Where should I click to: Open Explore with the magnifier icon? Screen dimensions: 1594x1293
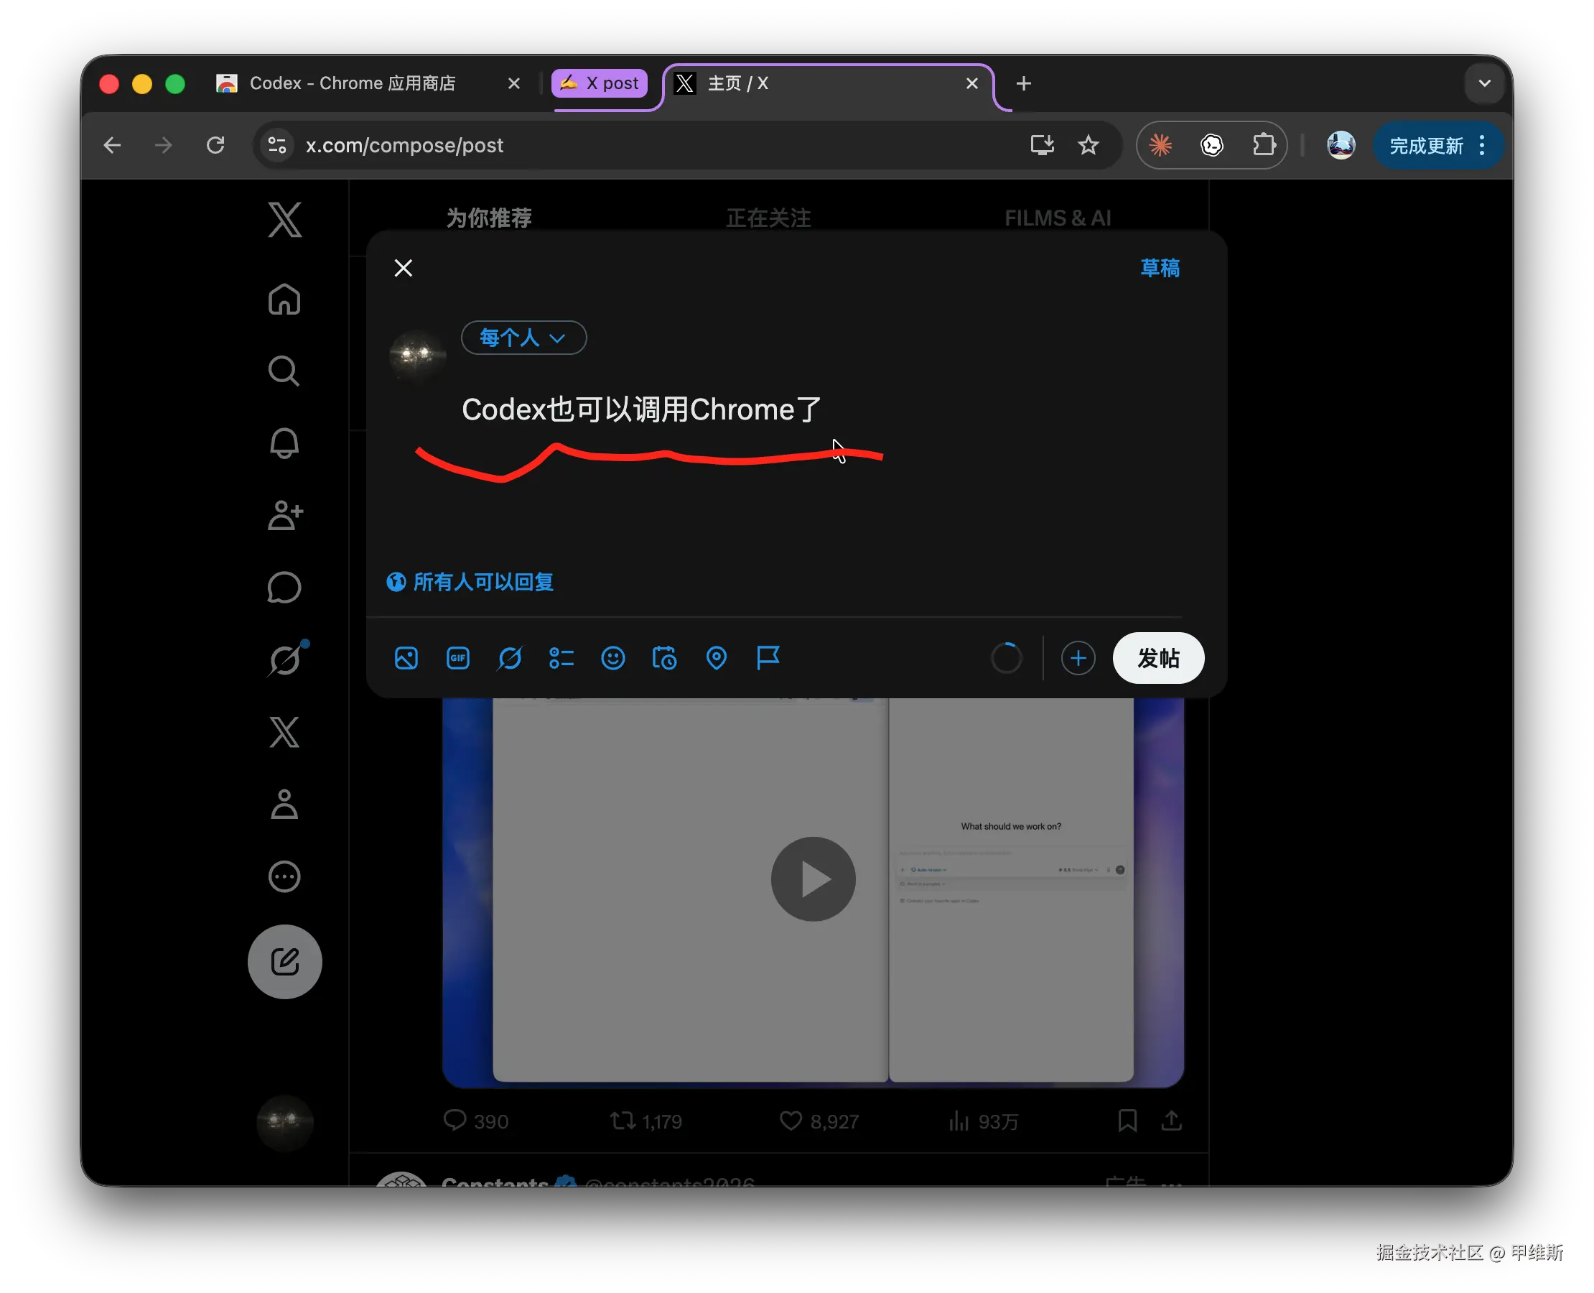pos(284,371)
